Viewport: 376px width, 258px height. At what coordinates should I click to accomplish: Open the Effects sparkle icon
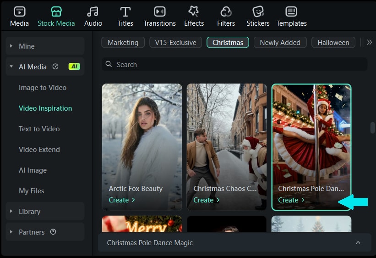click(x=194, y=11)
